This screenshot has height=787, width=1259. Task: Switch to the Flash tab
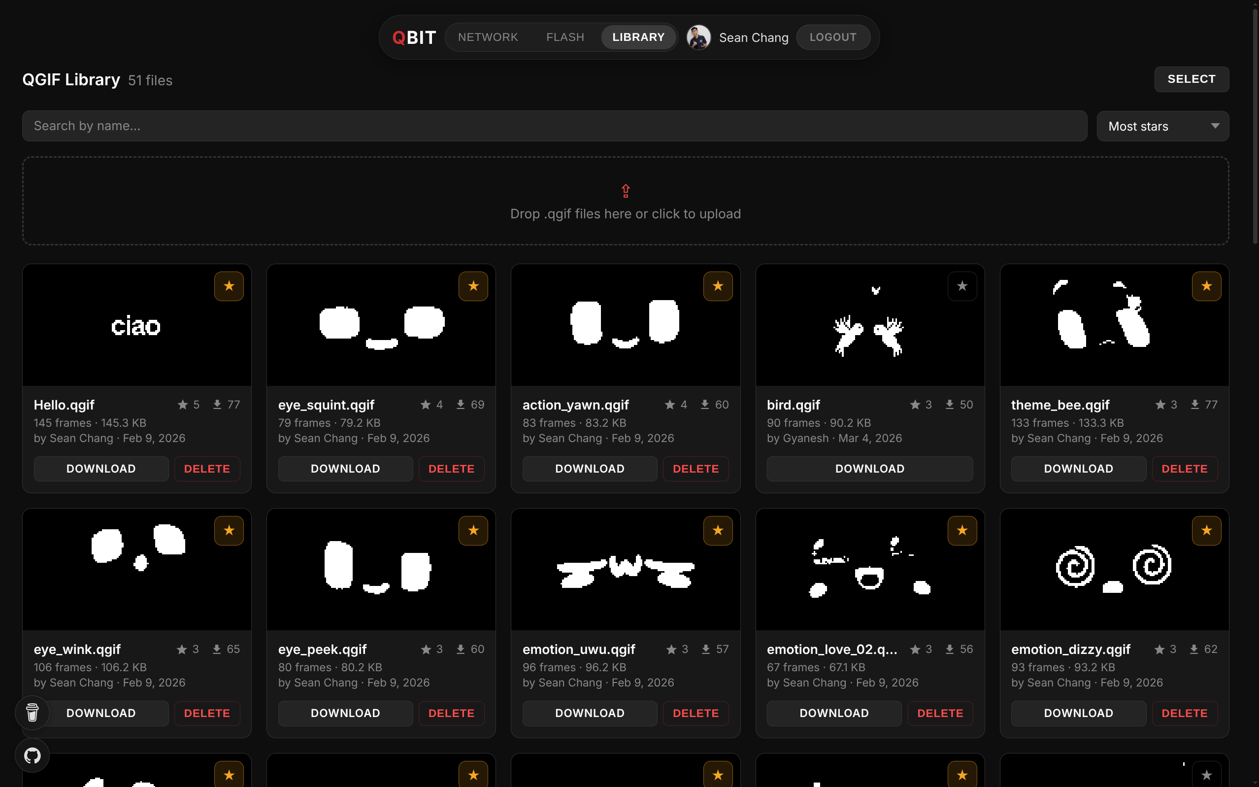coord(565,37)
